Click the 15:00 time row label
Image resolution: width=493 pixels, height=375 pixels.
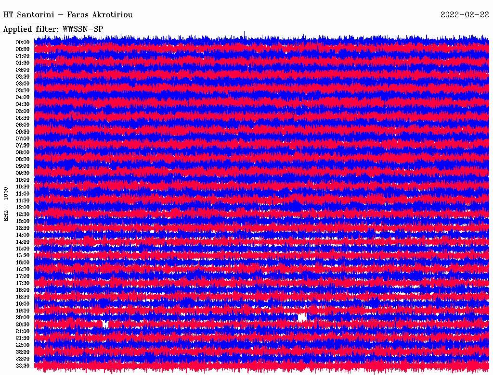[23, 249]
